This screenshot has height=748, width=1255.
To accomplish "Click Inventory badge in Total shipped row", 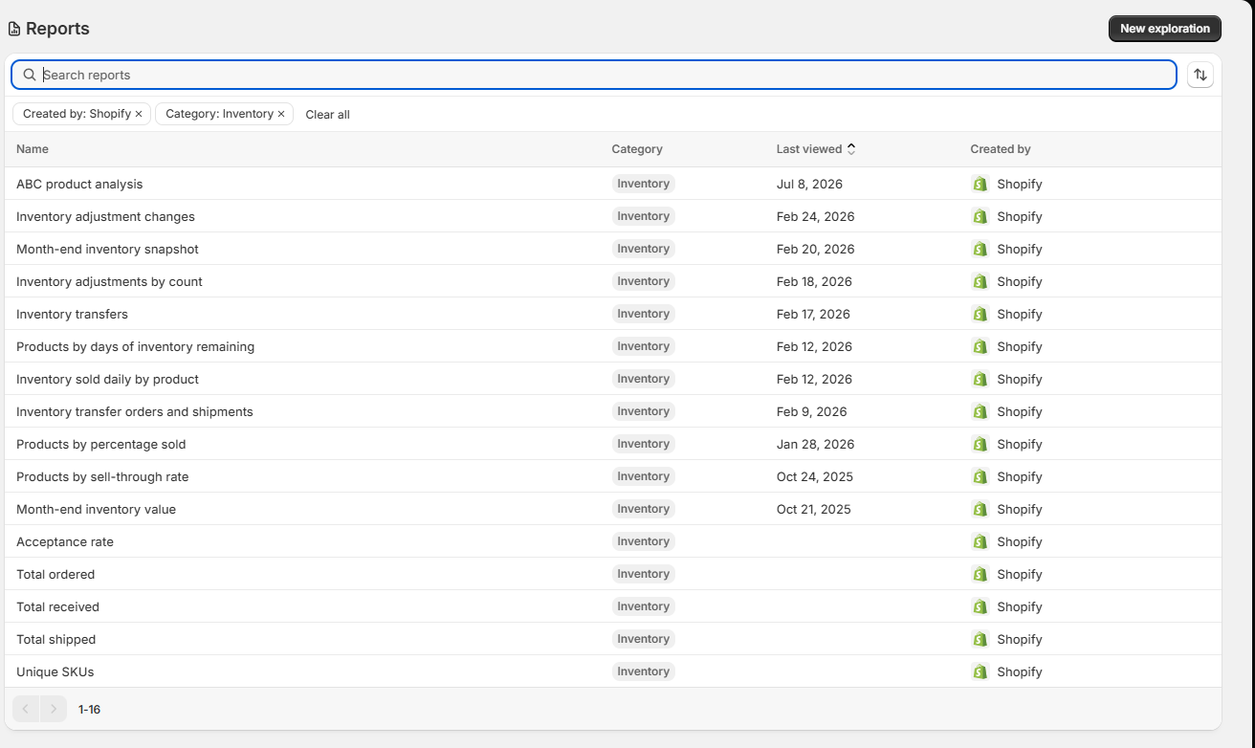I will point(644,639).
